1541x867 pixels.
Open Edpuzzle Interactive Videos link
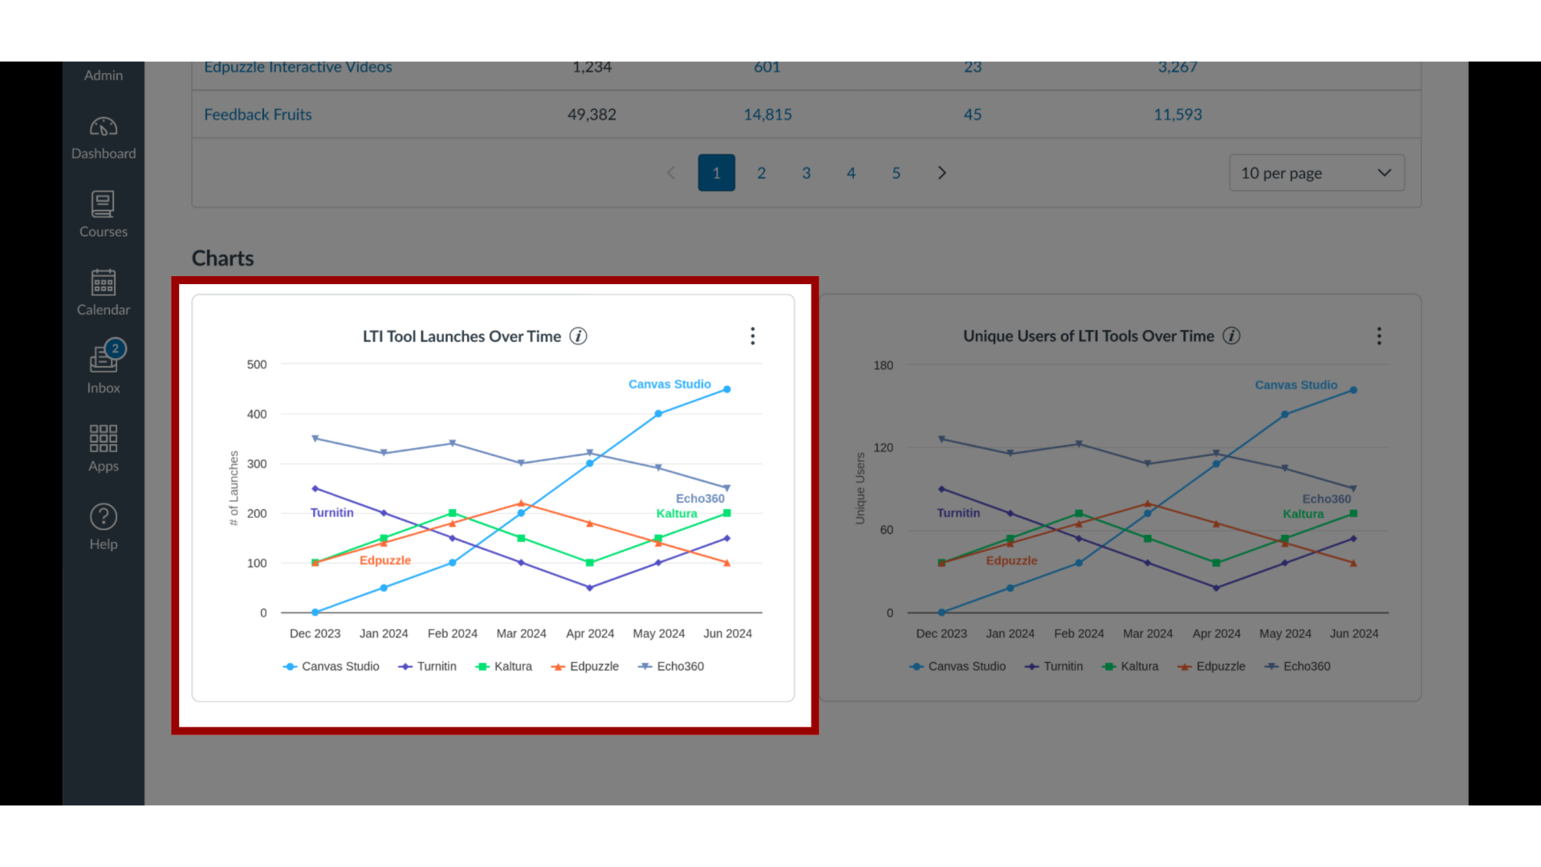[298, 67]
